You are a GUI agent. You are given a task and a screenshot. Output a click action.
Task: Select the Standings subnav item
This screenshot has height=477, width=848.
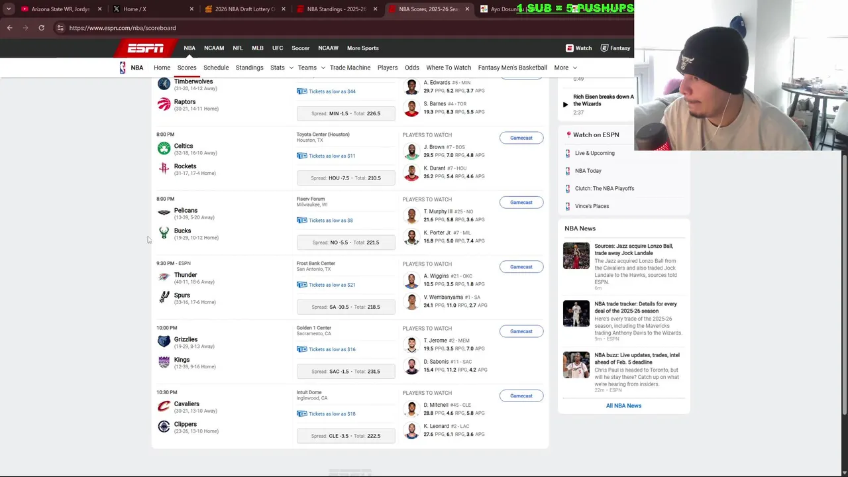(249, 68)
